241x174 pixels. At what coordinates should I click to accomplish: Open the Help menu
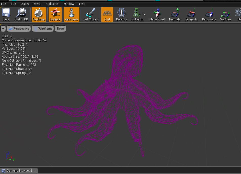(82, 4)
